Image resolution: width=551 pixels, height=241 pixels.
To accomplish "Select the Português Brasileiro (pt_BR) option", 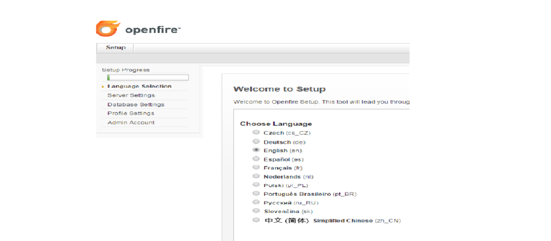I will point(256,193).
